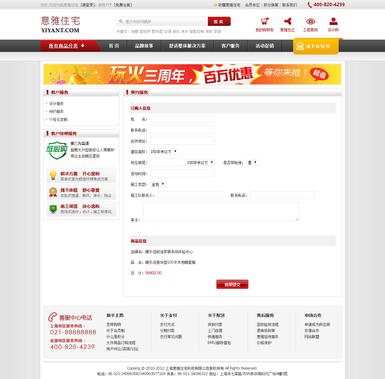This screenshot has width=385, height=379.
Task: Click the 姓名 input field
Action: (x=182, y=119)
